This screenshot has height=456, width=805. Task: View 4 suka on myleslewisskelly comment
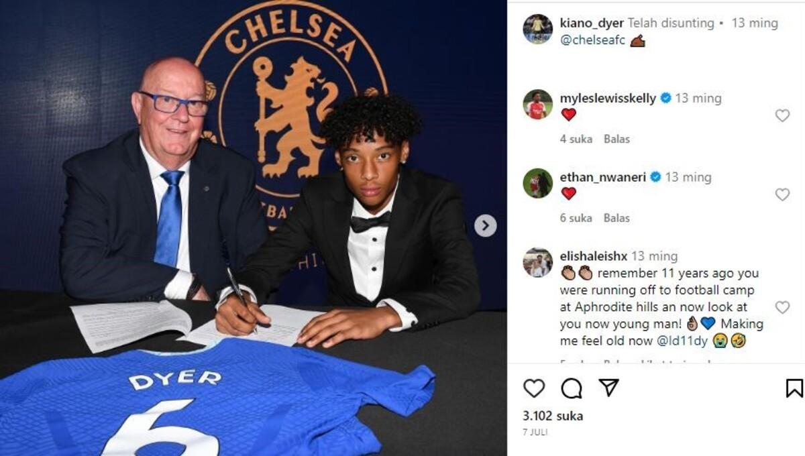(x=576, y=139)
